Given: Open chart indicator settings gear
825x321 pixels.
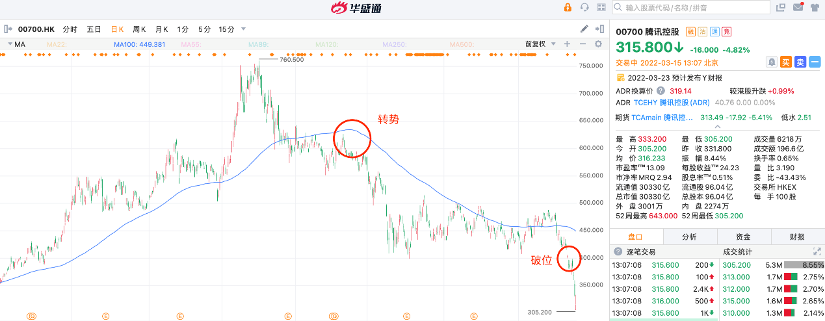Looking at the screenshot, I should [x=598, y=44].
